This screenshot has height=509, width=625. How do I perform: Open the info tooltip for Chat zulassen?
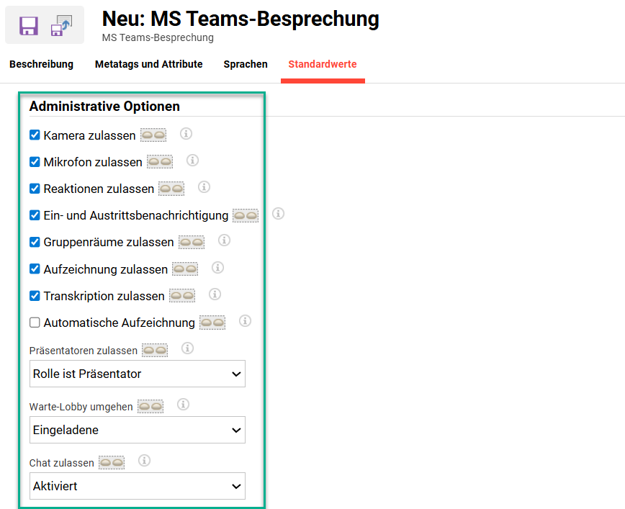[143, 460]
